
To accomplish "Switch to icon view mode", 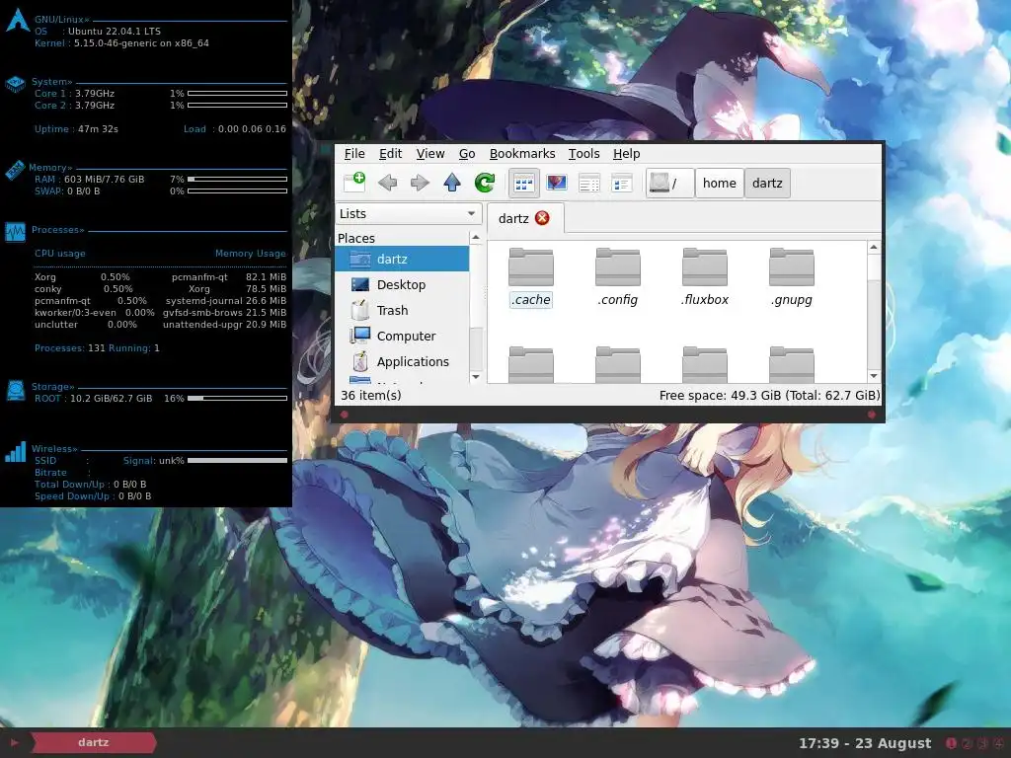I will (523, 183).
